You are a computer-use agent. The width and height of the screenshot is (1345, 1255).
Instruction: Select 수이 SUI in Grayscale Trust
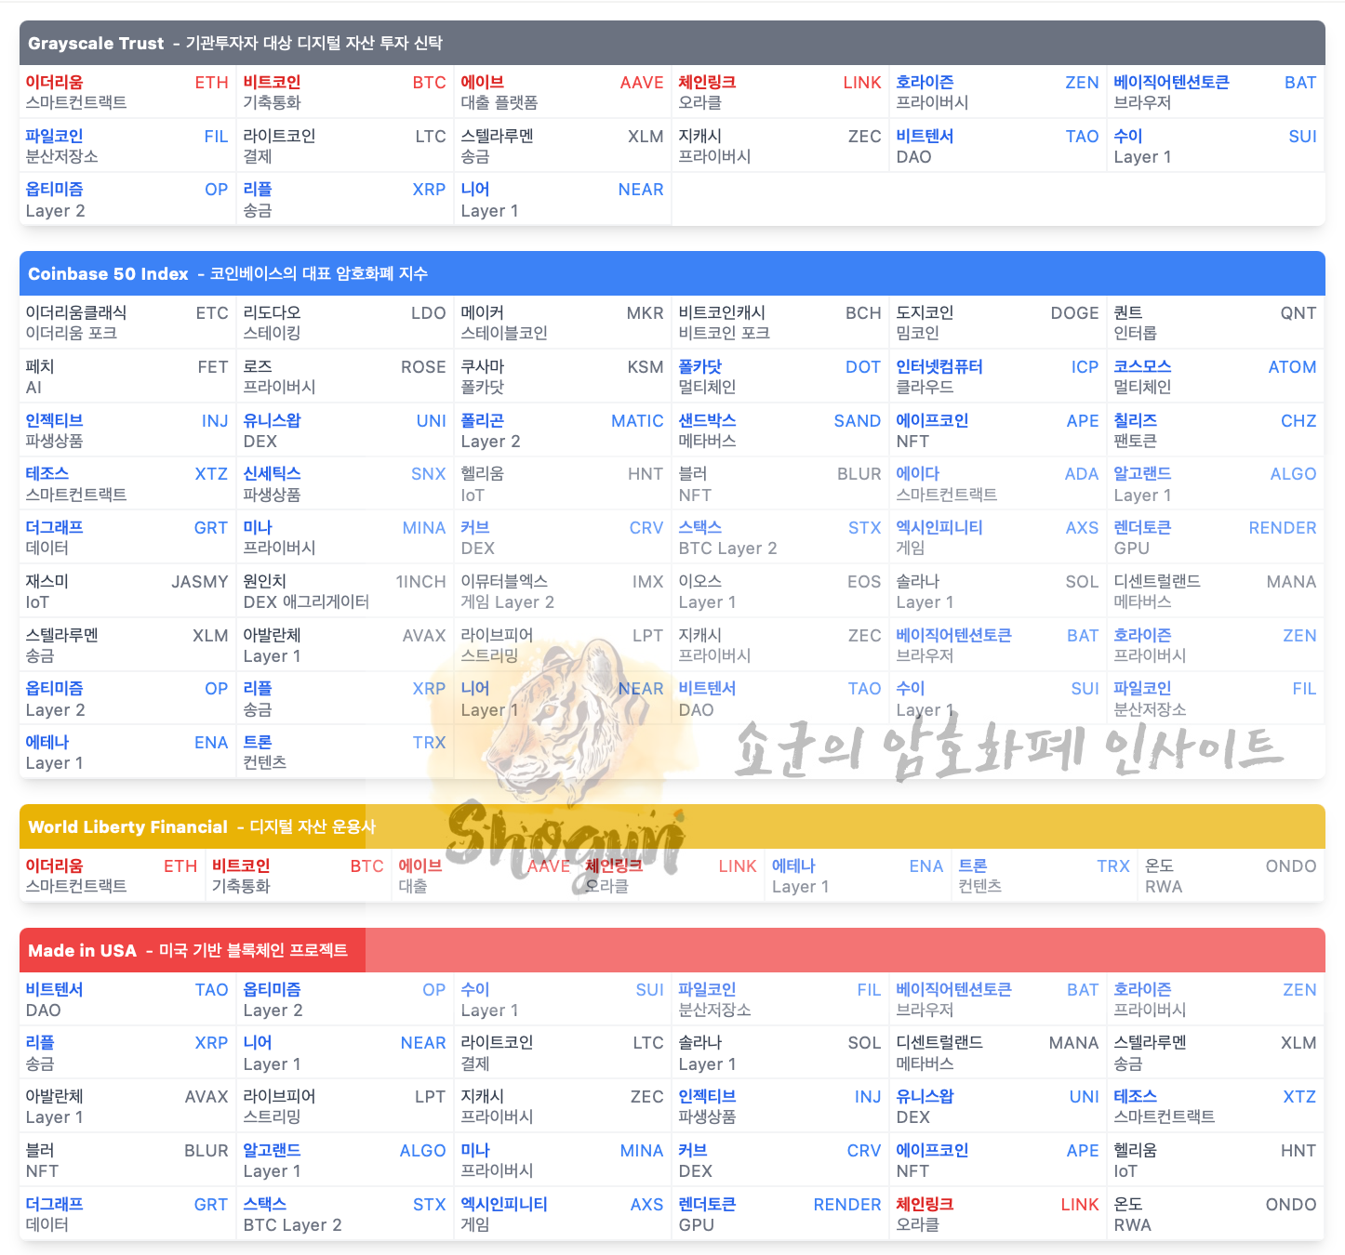1216,146
